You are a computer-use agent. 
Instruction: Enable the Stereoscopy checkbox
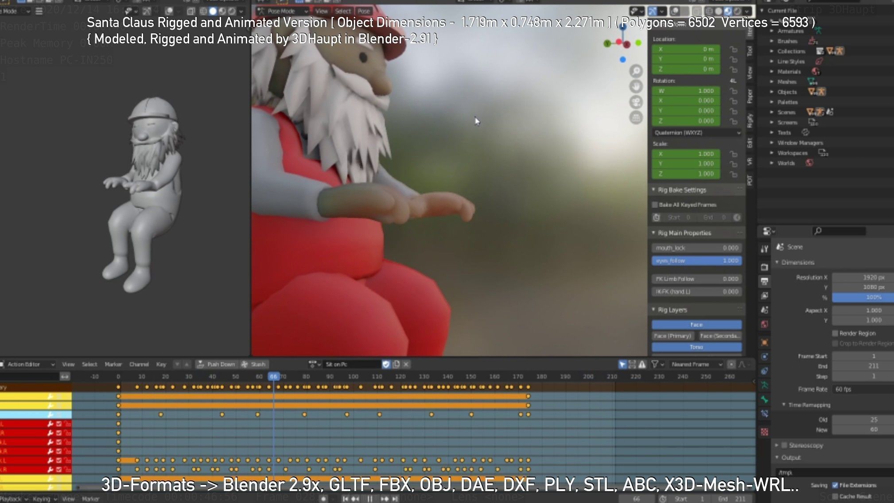pos(784,445)
